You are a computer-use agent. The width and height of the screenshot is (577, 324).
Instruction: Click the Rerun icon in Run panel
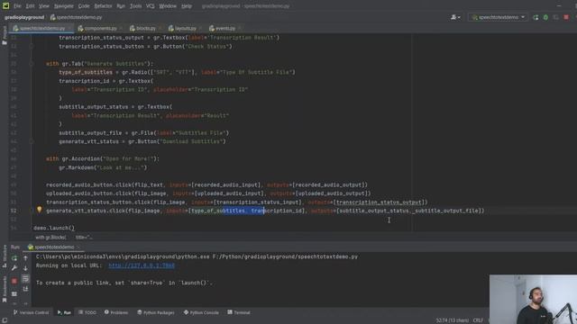(14, 258)
